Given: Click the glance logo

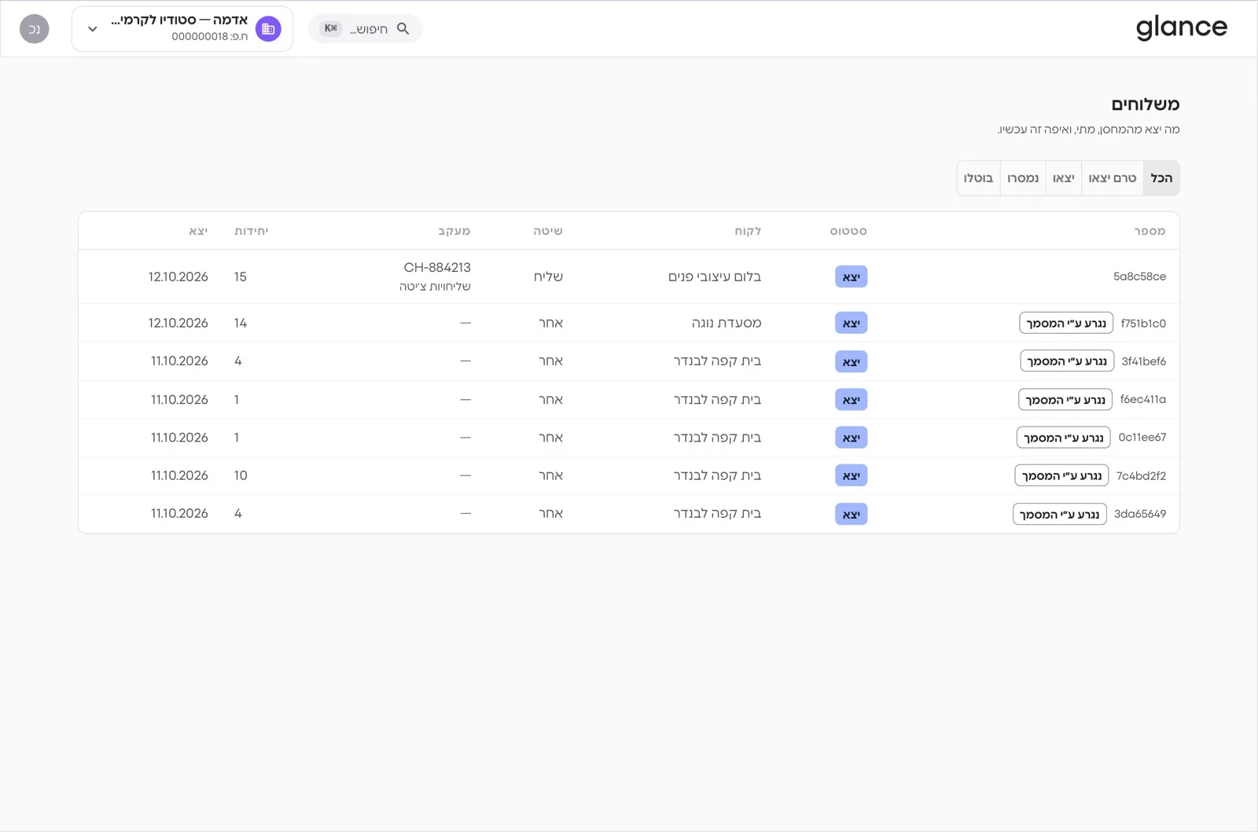Looking at the screenshot, I should pos(1181,28).
